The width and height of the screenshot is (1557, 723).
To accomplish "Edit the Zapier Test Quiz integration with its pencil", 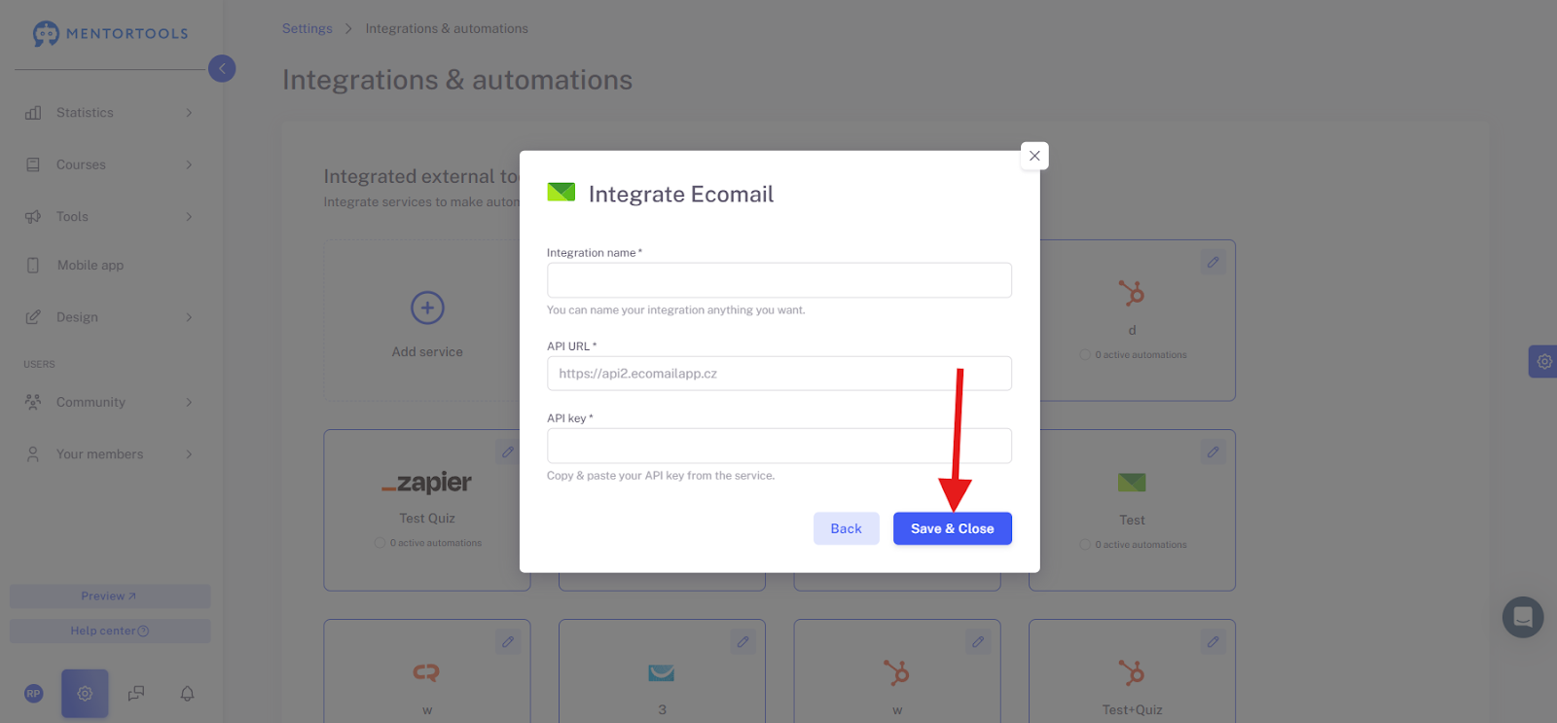I will pos(507,452).
